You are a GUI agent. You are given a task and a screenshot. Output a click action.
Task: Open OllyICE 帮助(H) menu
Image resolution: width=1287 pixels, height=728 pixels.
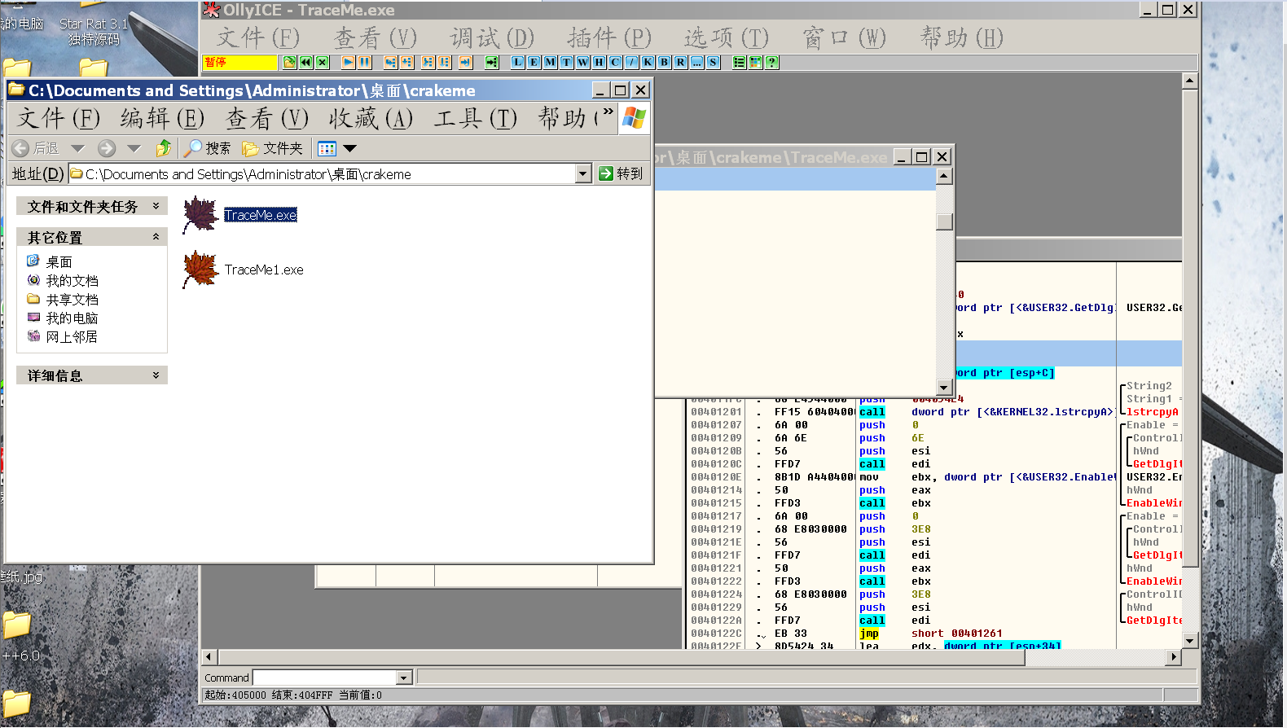[x=961, y=37]
